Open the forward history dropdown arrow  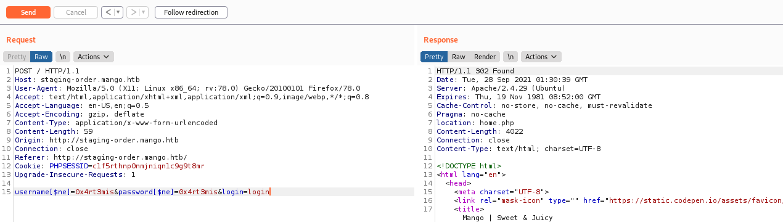[144, 12]
